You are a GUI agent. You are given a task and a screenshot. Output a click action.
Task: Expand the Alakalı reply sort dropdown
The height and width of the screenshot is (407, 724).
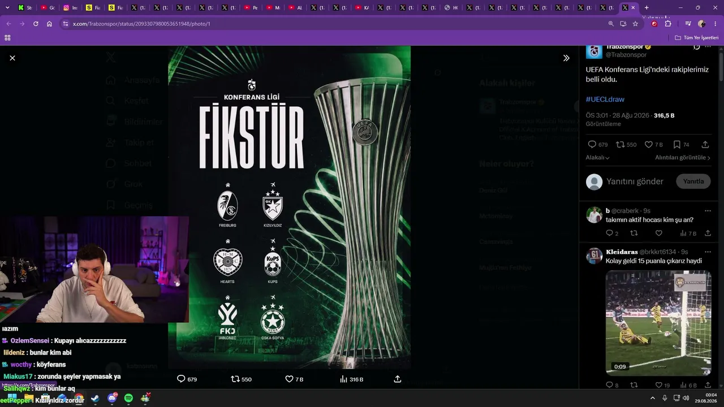pyautogui.click(x=597, y=158)
